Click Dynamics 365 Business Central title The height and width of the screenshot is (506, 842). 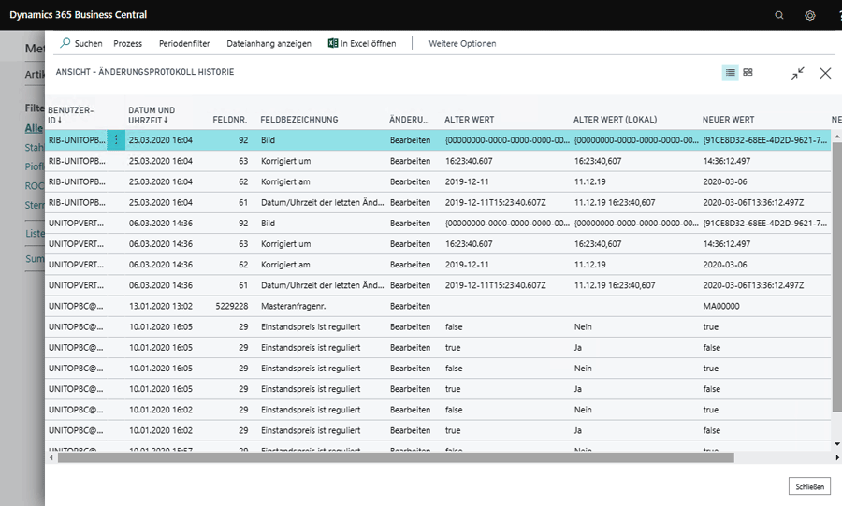(x=78, y=14)
